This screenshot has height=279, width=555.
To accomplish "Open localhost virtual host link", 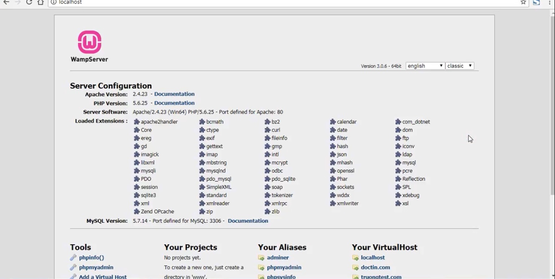I will 373,258.
